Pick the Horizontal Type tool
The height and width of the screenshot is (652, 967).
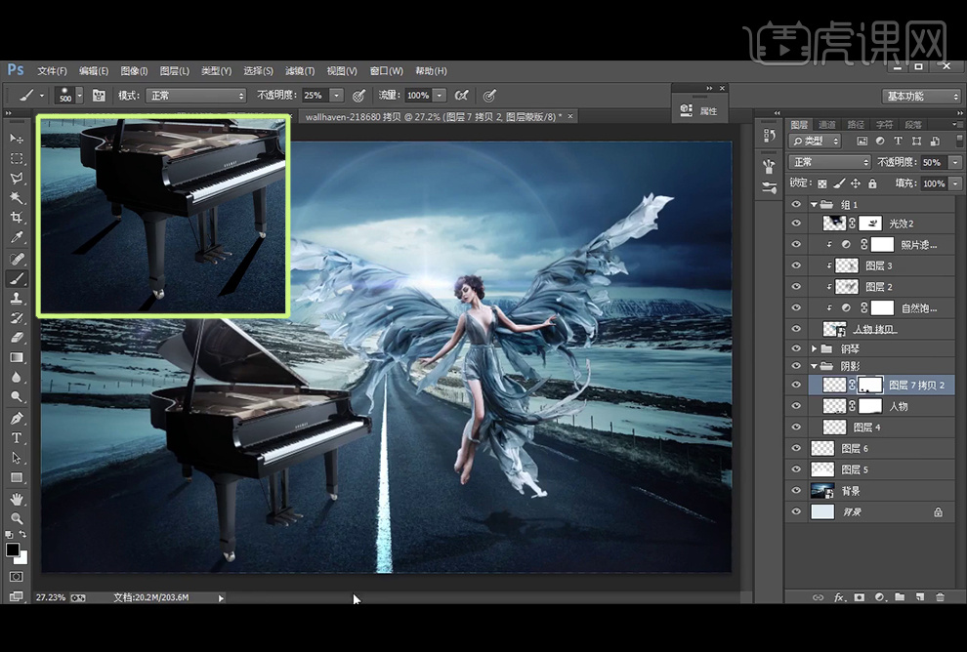click(17, 437)
